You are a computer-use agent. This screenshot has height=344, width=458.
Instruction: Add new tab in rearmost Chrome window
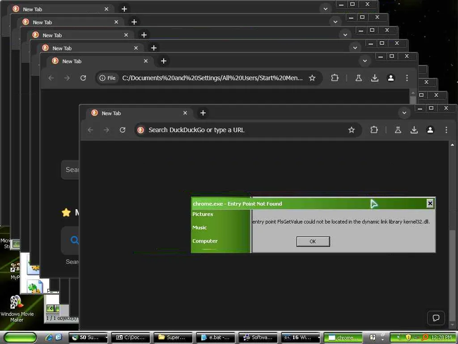coord(124,9)
